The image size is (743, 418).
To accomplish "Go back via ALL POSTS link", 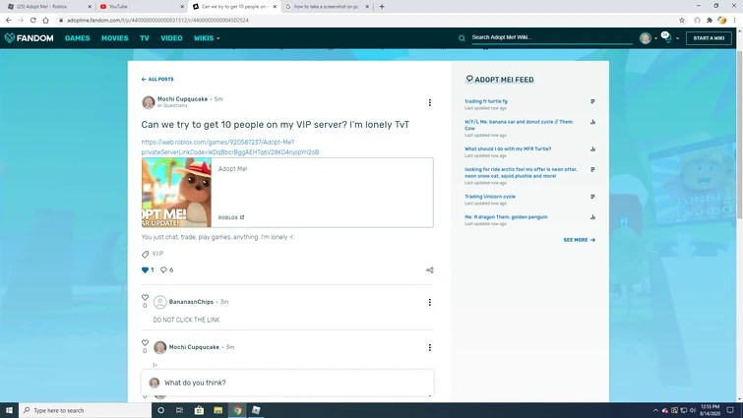I will point(157,79).
